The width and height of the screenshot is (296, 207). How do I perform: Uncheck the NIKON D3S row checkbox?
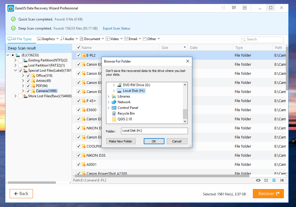pyautogui.click(x=79, y=155)
